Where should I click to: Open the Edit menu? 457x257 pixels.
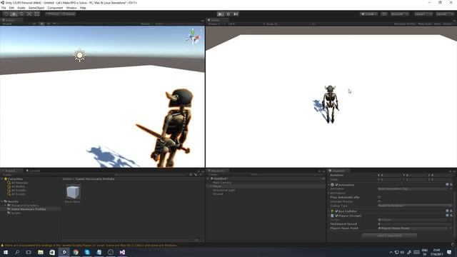(11, 8)
